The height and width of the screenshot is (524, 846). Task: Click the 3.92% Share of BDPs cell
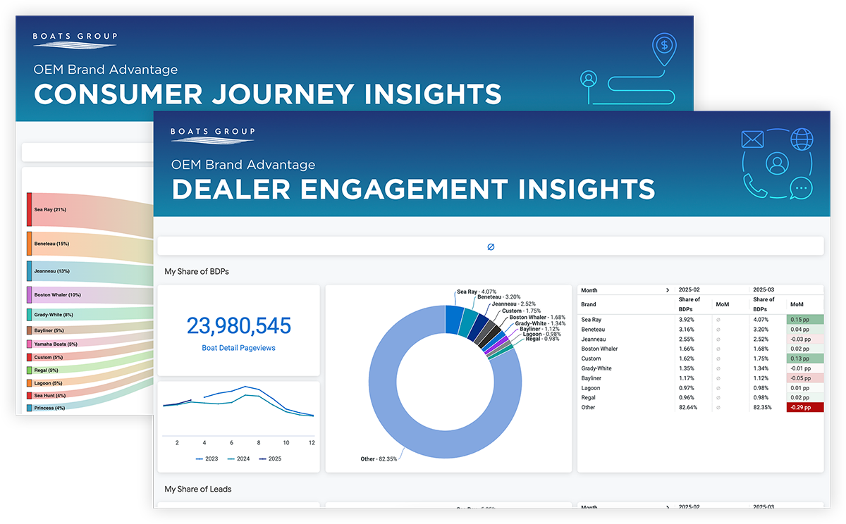coord(687,319)
